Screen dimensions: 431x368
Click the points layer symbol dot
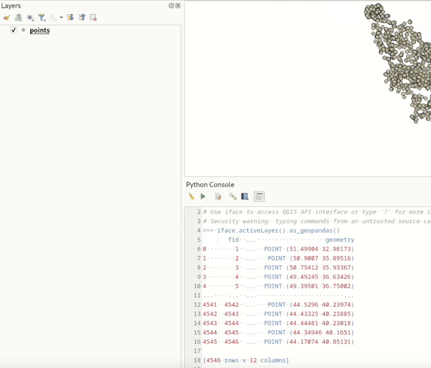(23, 30)
